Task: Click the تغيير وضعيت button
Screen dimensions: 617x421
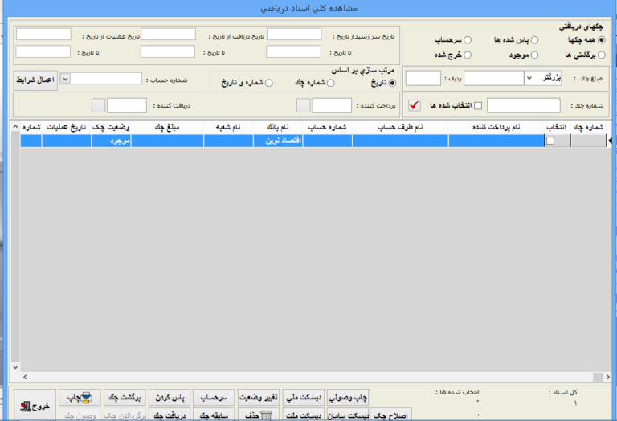Action: point(259,398)
